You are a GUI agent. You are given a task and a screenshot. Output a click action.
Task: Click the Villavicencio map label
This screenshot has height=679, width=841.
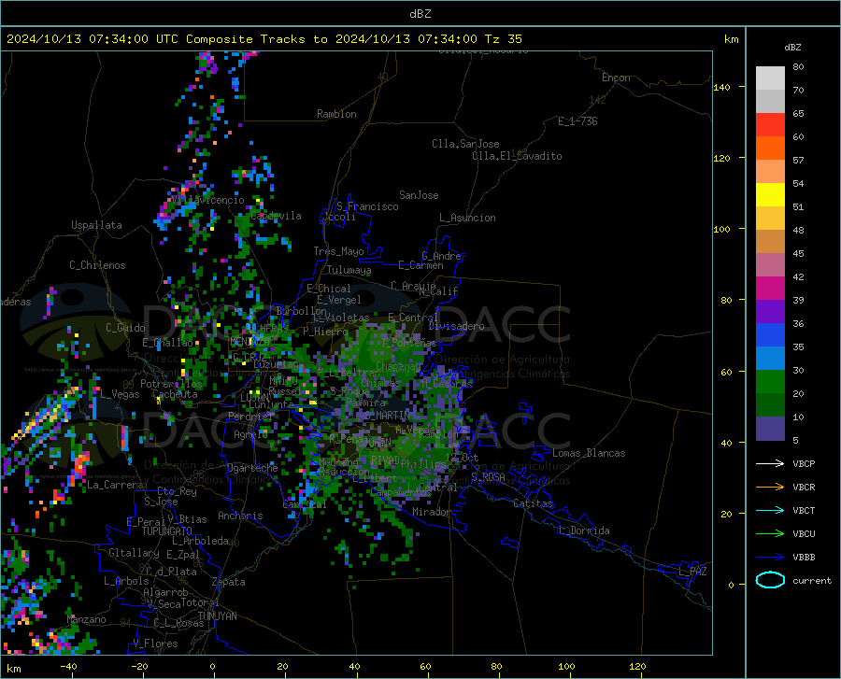[207, 200]
